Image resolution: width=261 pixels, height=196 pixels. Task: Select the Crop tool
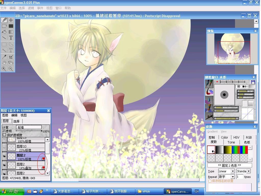11,57
